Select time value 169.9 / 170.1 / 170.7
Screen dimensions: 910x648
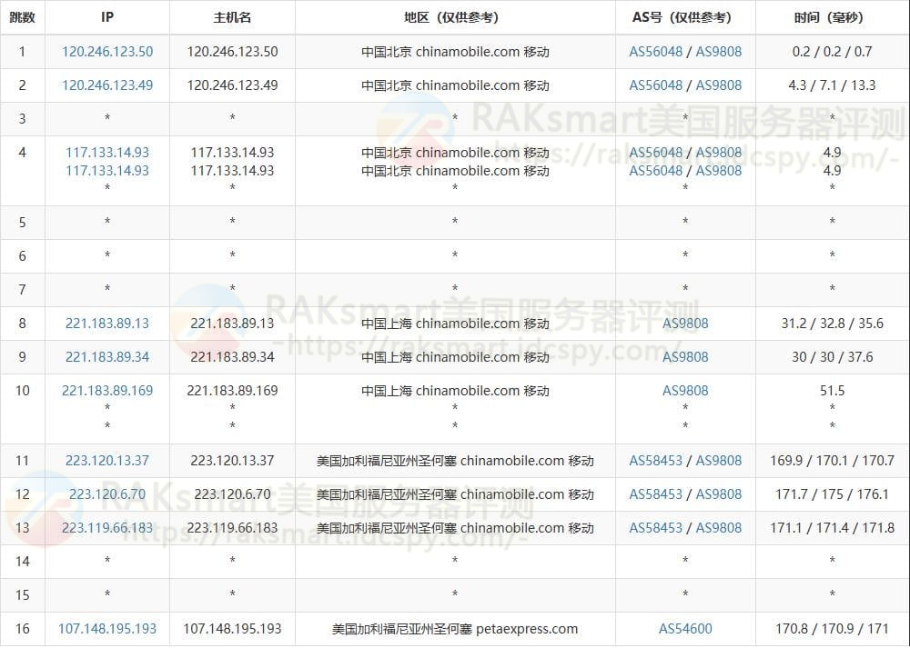pyautogui.click(x=833, y=461)
